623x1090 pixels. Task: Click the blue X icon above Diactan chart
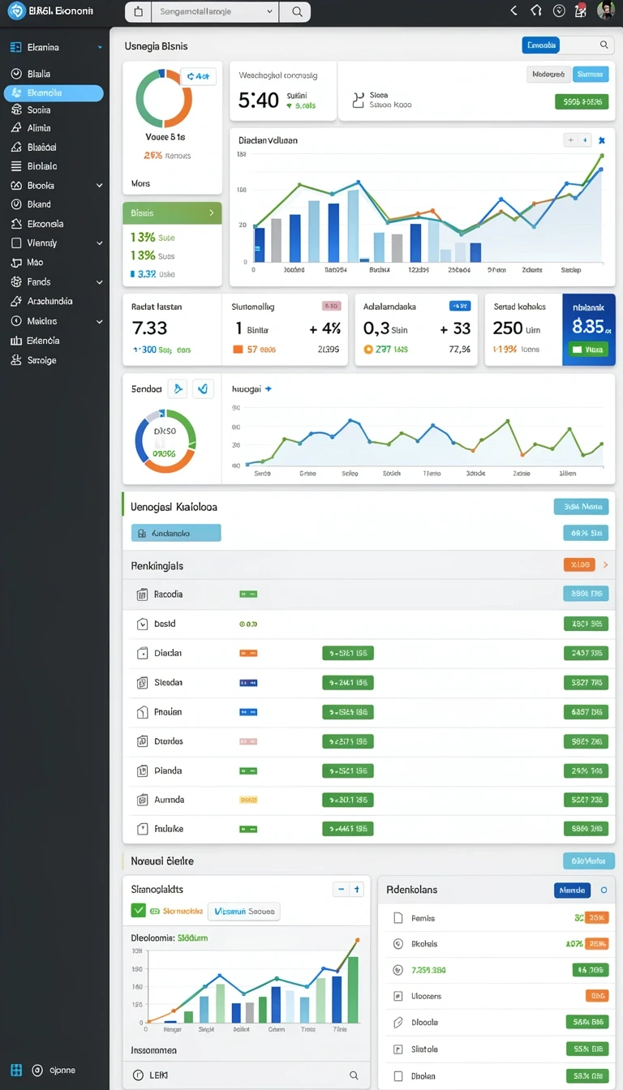(x=601, y=140)
